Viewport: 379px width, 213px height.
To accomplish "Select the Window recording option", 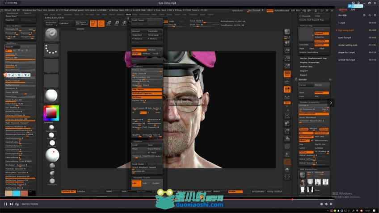I will [x=154, y=50].
